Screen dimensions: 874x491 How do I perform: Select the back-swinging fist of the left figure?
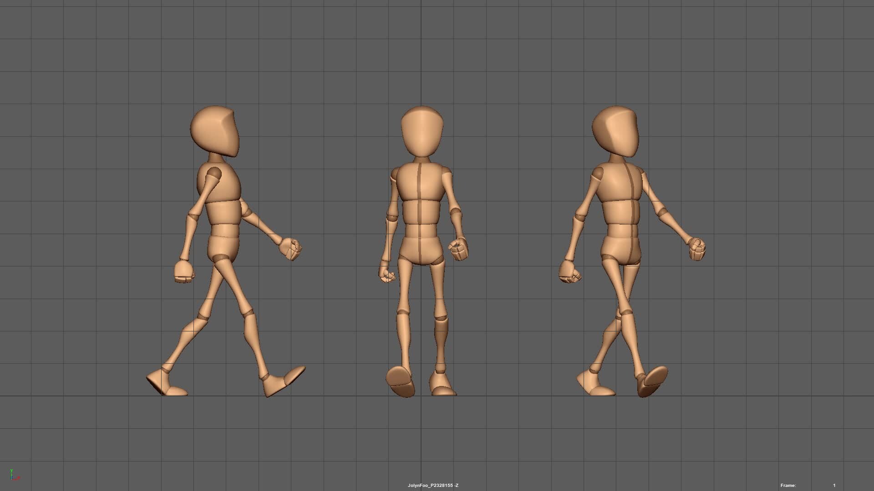coord(184,271)
